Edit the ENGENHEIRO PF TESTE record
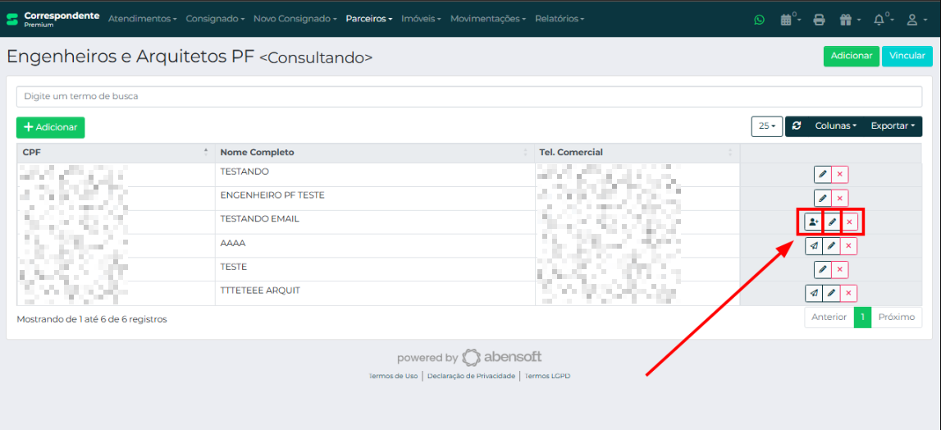The width and height of the screenshot is (941, 430). (823, 199)
